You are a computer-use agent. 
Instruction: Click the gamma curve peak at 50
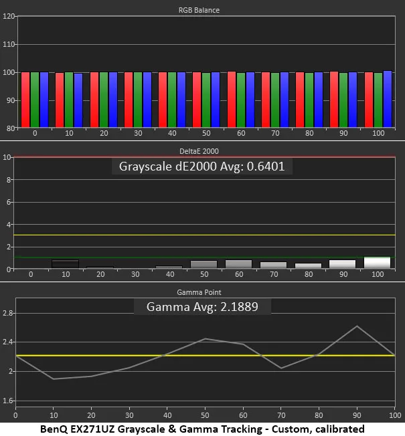coord(205,339)
